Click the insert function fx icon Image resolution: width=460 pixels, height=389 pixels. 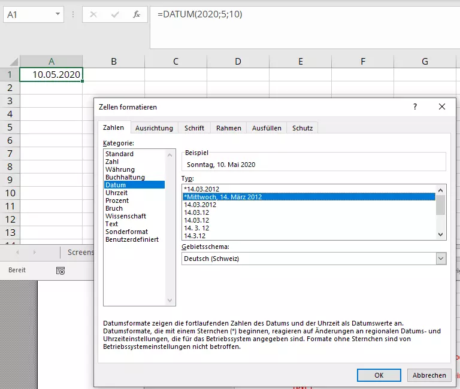[x=137, y=14]
